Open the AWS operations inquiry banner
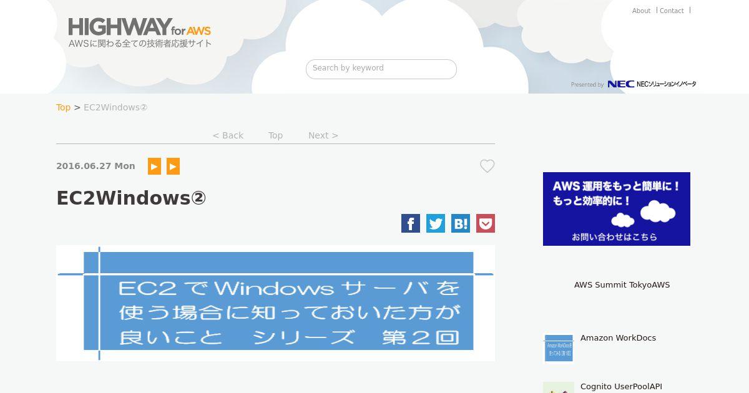Viewport: 749px width, 393px height. point(617,209)
